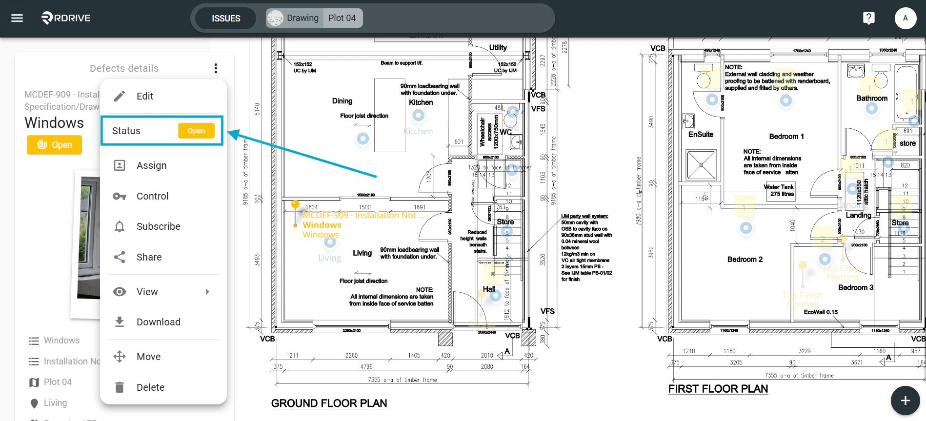Click the Windows title text
Image resolution: width=926 pixels, height=421 pixels.
coord(54,123)
